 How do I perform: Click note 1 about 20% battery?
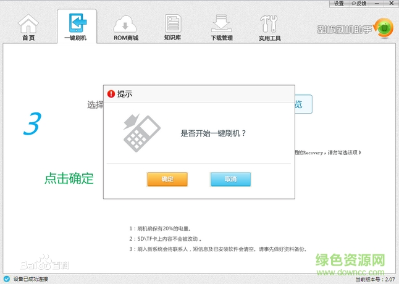click(160, 228)
